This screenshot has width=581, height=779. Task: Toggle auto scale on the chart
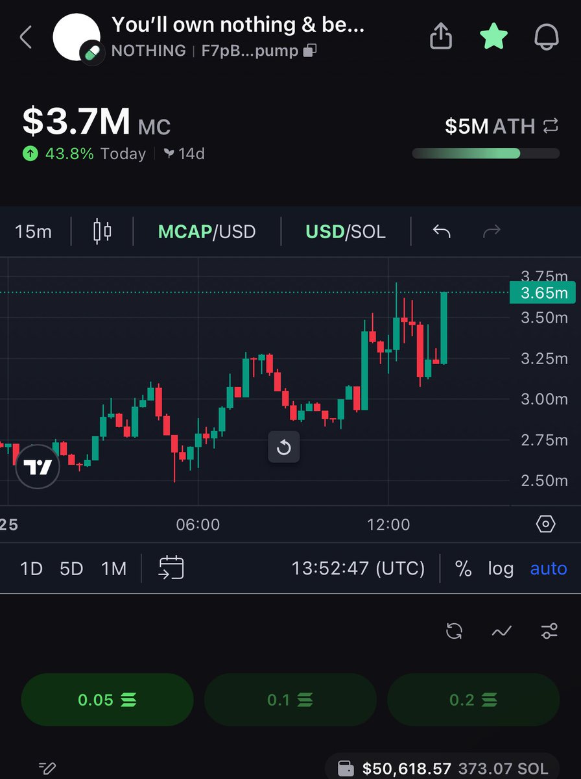[x=549, y=569]
